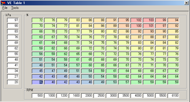190x102 pixels.
Task: Click the 3500 RPM bin field
Action: 124,96
